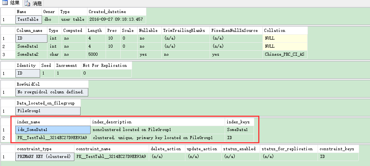
Task: Click the status_enabled column header
Action: (x=240, y=149)
